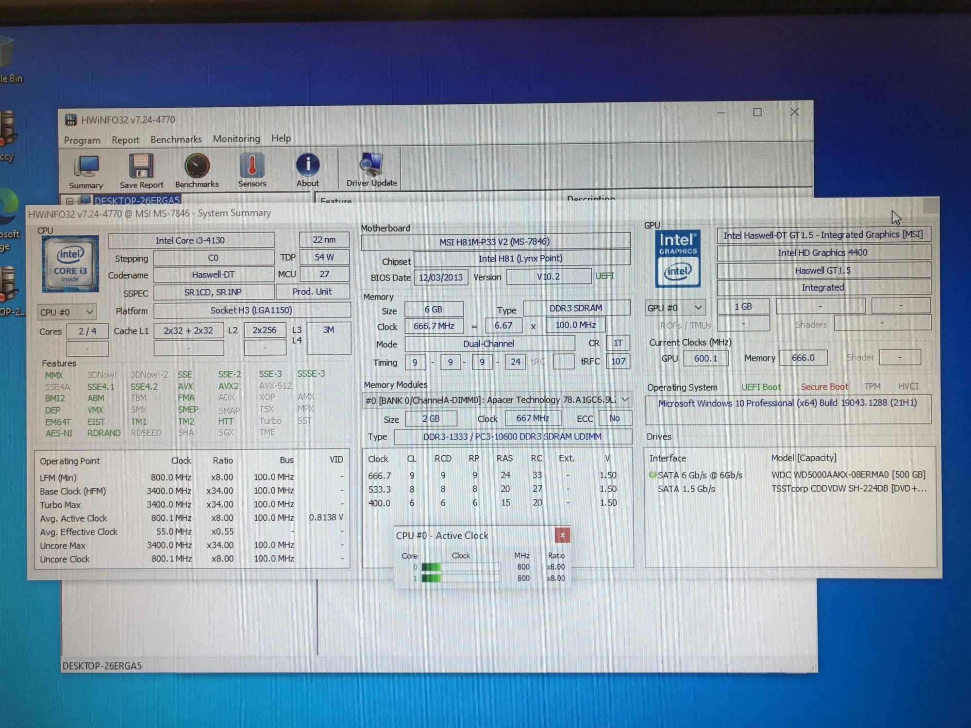
Task: Click the tRFC 107 timing field
Action: click(x=618, y=362)
